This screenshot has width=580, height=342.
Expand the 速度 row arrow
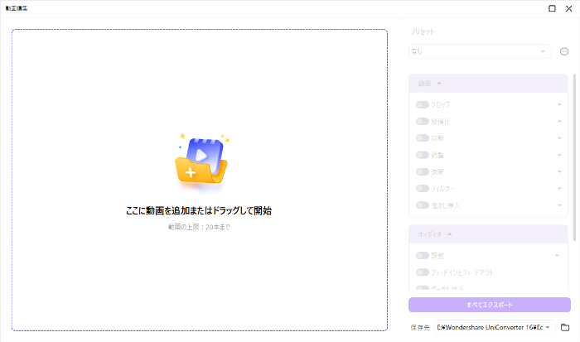(559, 171)
